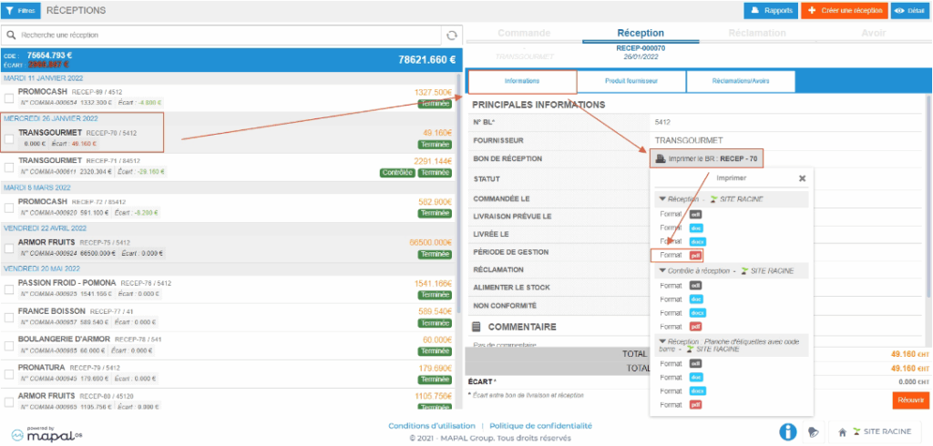Select the ARMOR FRUITS RECEP-75 checkbox
Screen dimensions: 933x446
(x=9, y=248)
